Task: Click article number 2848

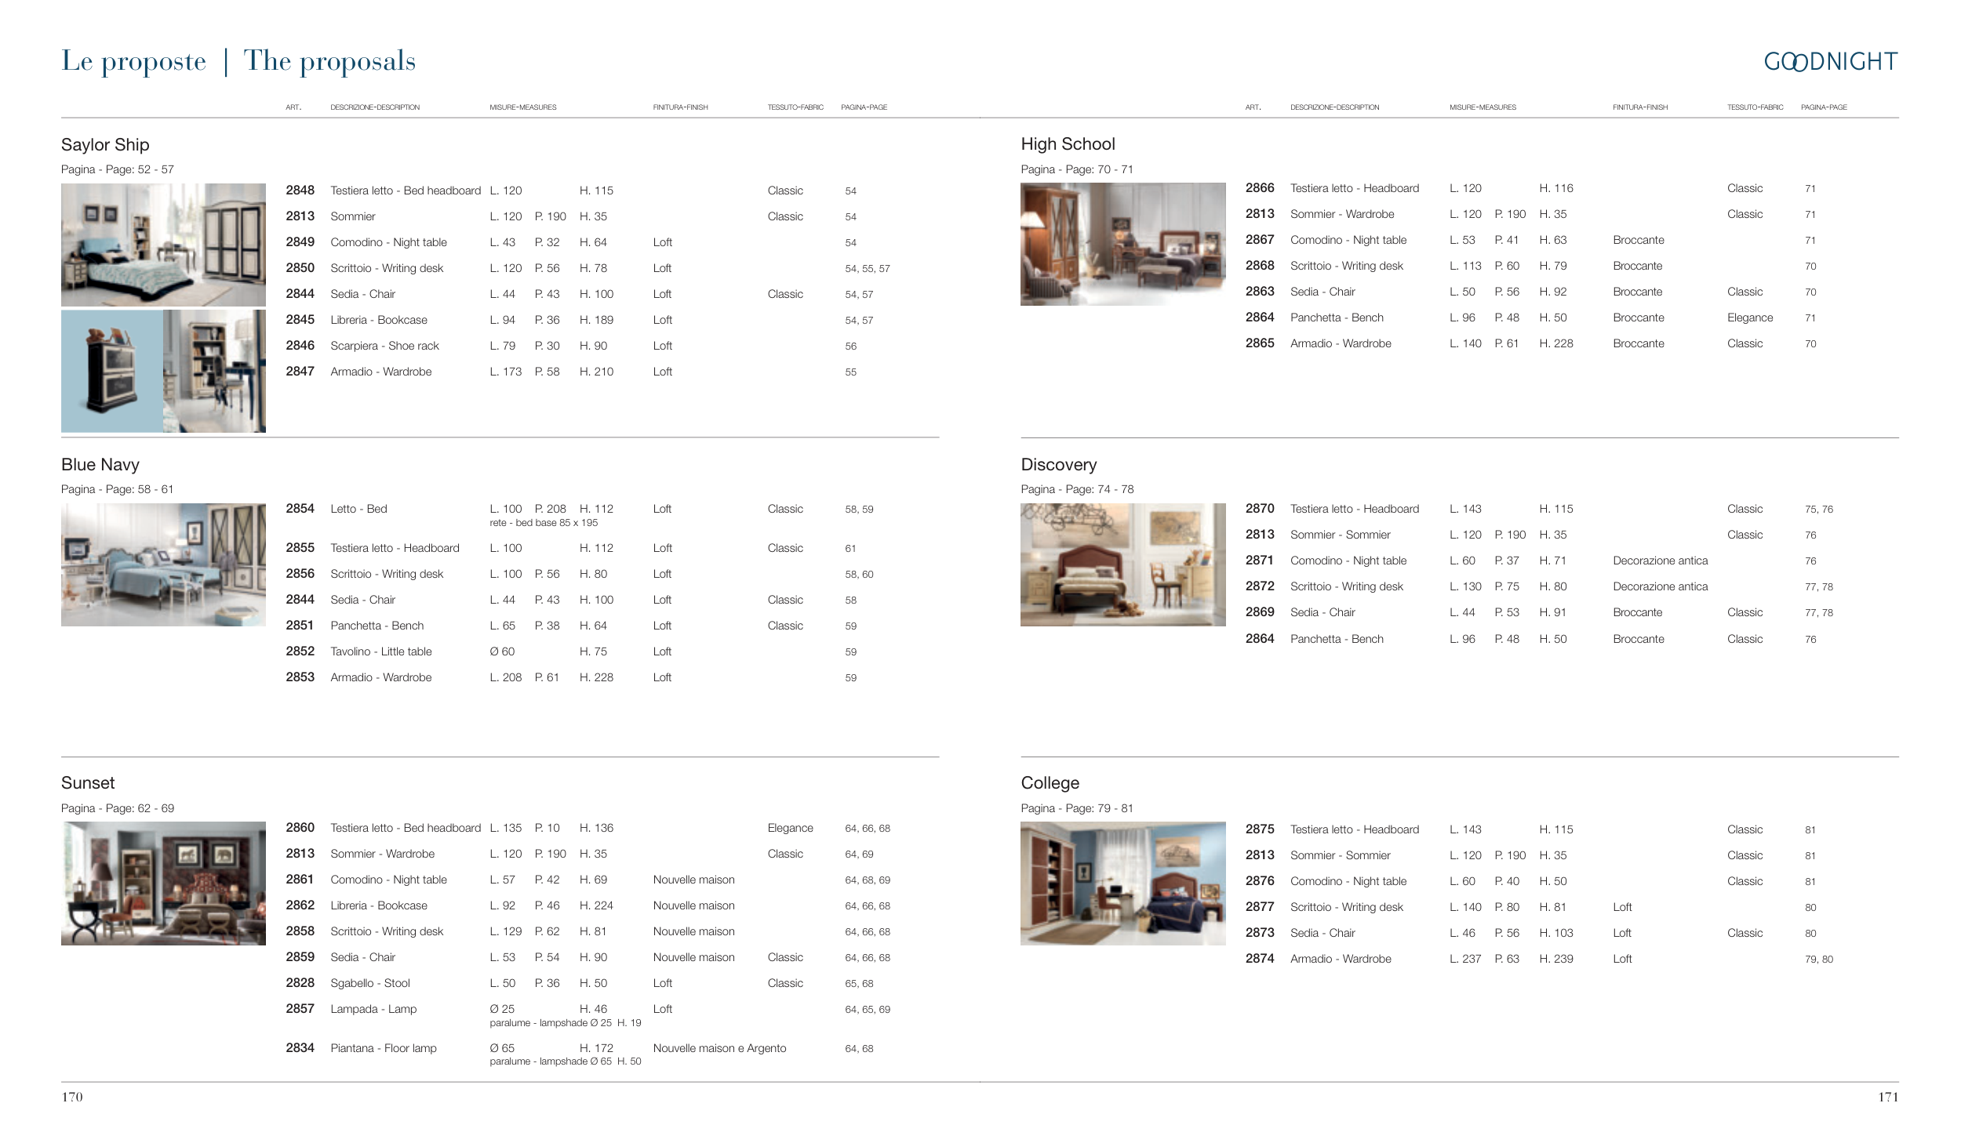Action: (300, 190)
